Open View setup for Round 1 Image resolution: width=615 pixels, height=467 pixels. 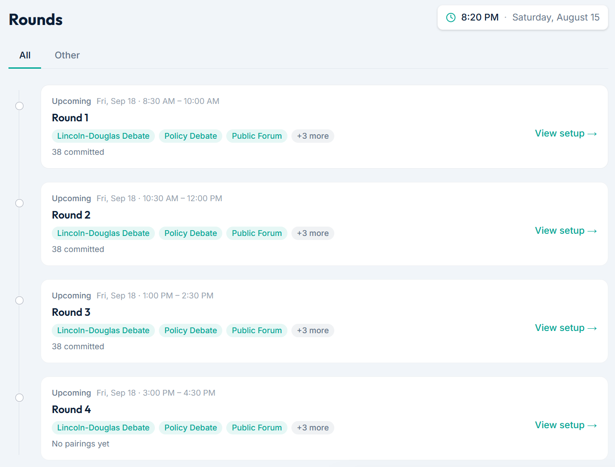(x=566, y=133)
